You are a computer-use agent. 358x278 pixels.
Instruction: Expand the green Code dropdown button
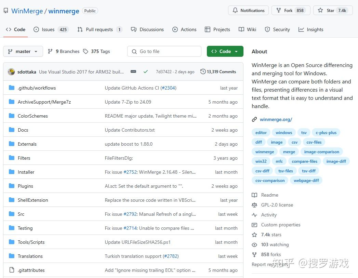(x=225, y=51)
